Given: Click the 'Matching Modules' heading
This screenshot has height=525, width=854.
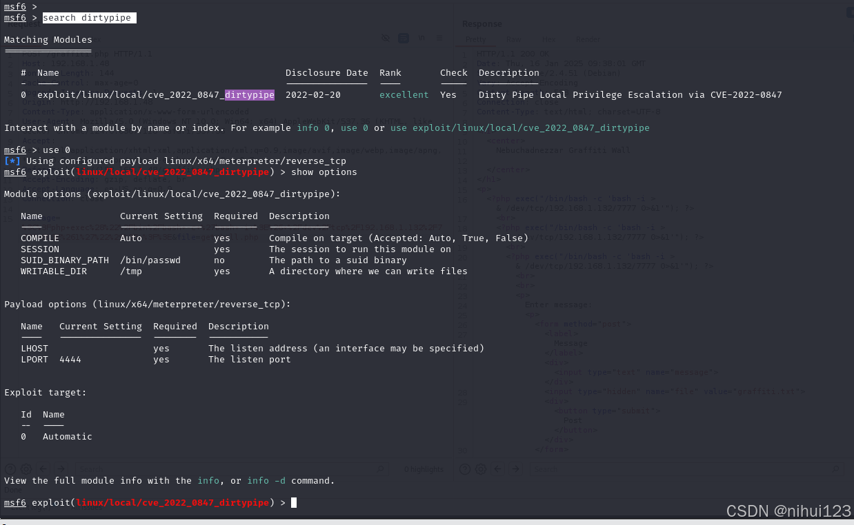Looking at the screenshot, I should (48, 40).
